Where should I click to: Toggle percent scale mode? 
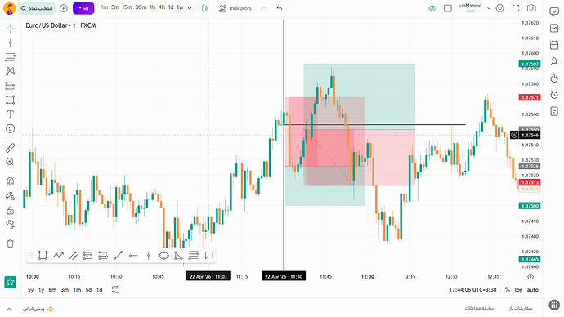pos(507,290)
